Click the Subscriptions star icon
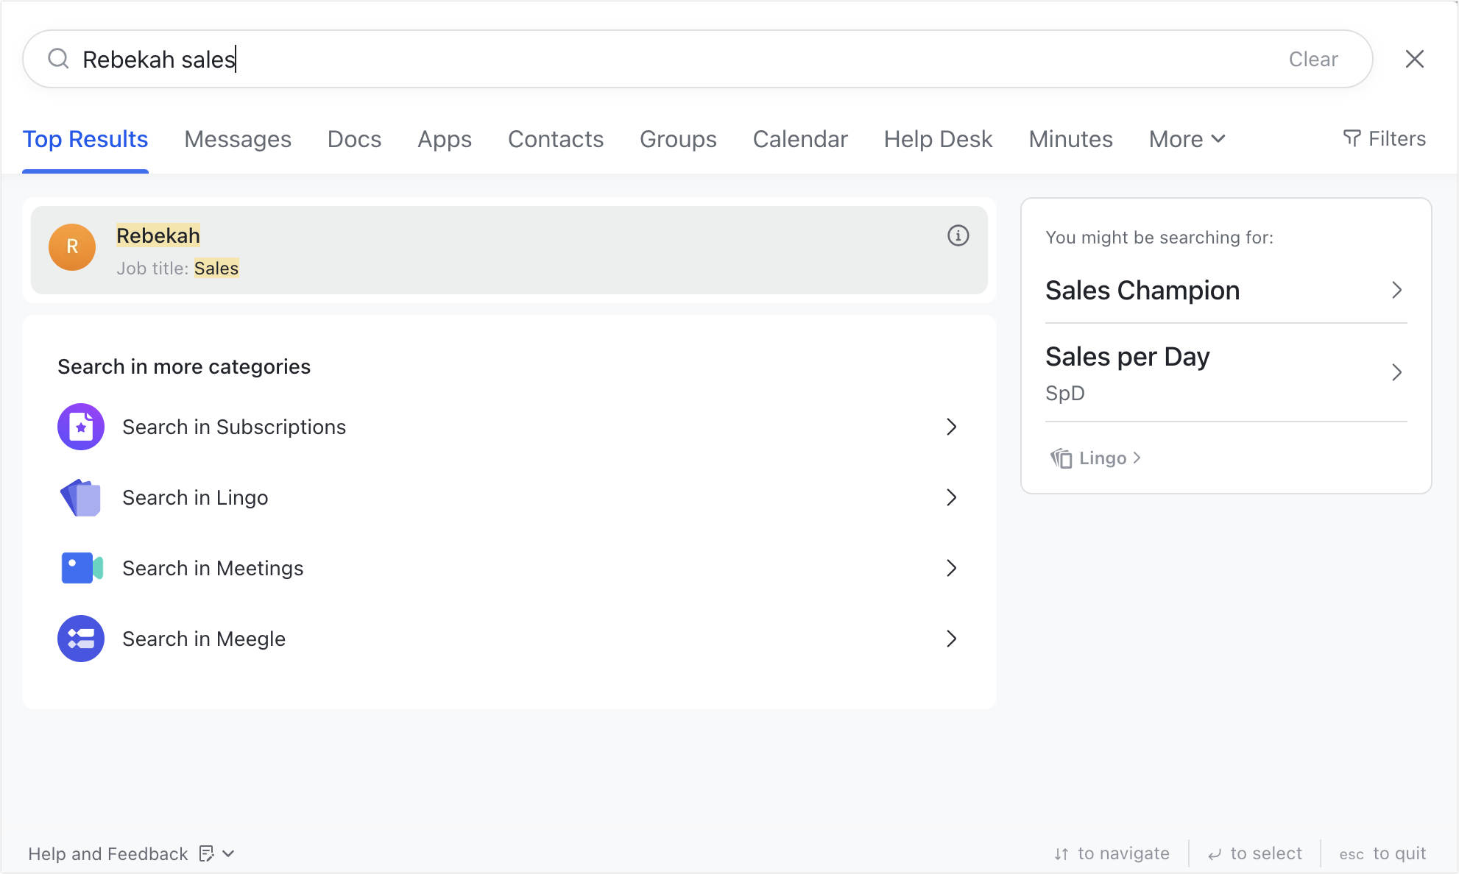The image size is (1459, 874). pos(81,427)
